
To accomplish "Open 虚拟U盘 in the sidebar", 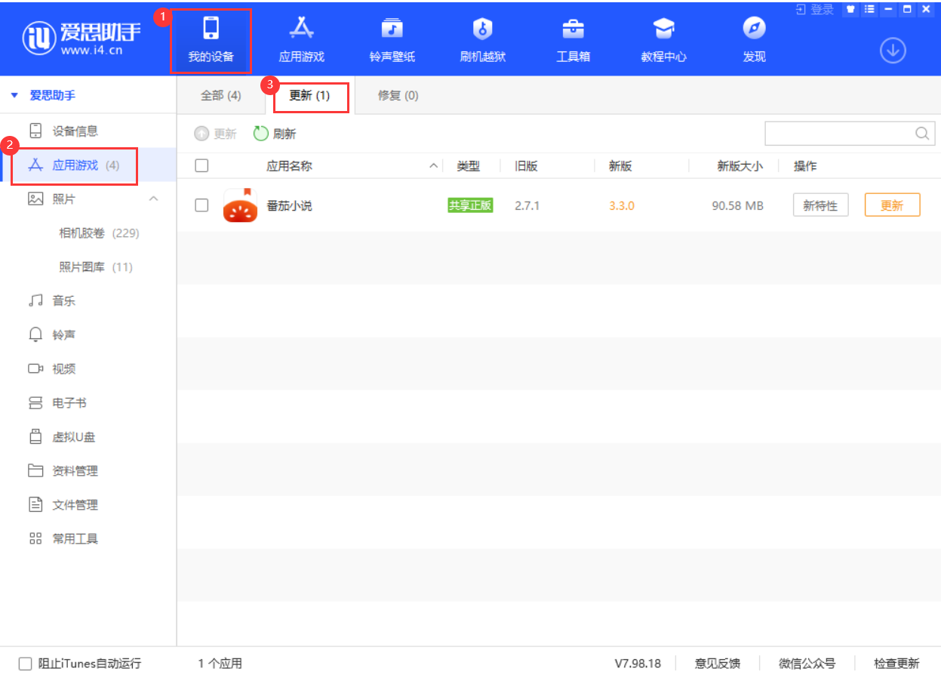I will tap(73, 436).
